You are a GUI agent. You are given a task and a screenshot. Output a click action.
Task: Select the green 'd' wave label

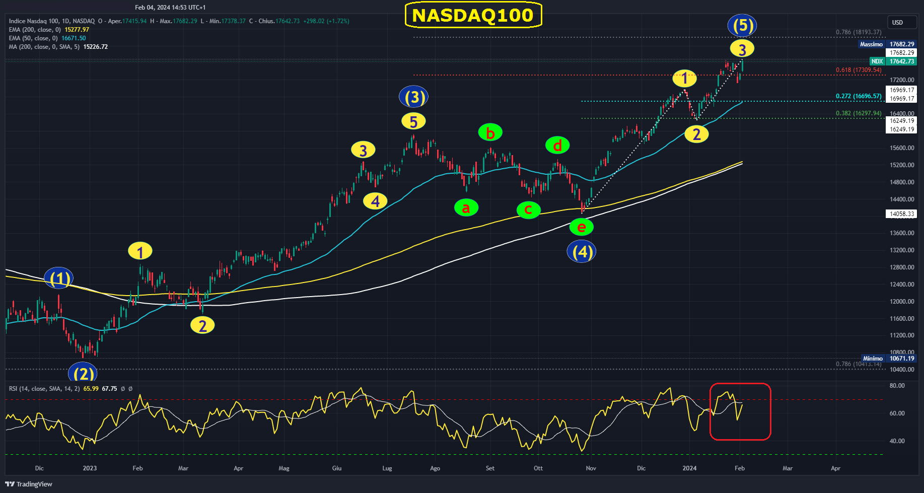pyautogui.click(x=557, y=146)
